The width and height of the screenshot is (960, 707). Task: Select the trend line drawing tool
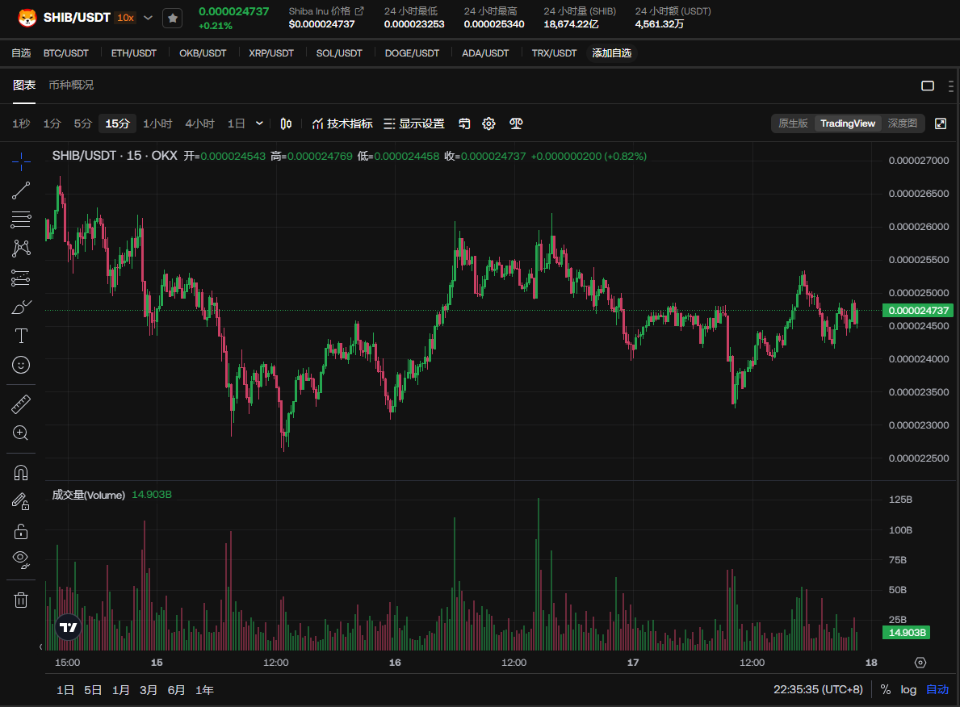click(22, 190)
